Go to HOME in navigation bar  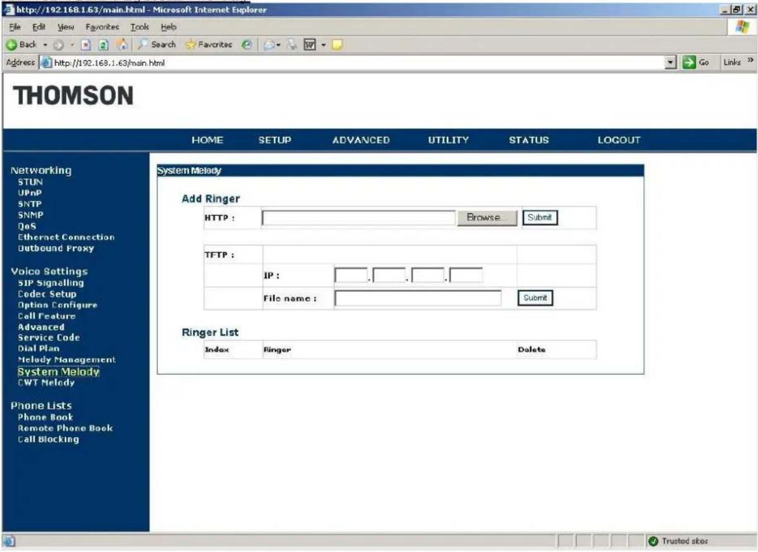click(207, 140)
